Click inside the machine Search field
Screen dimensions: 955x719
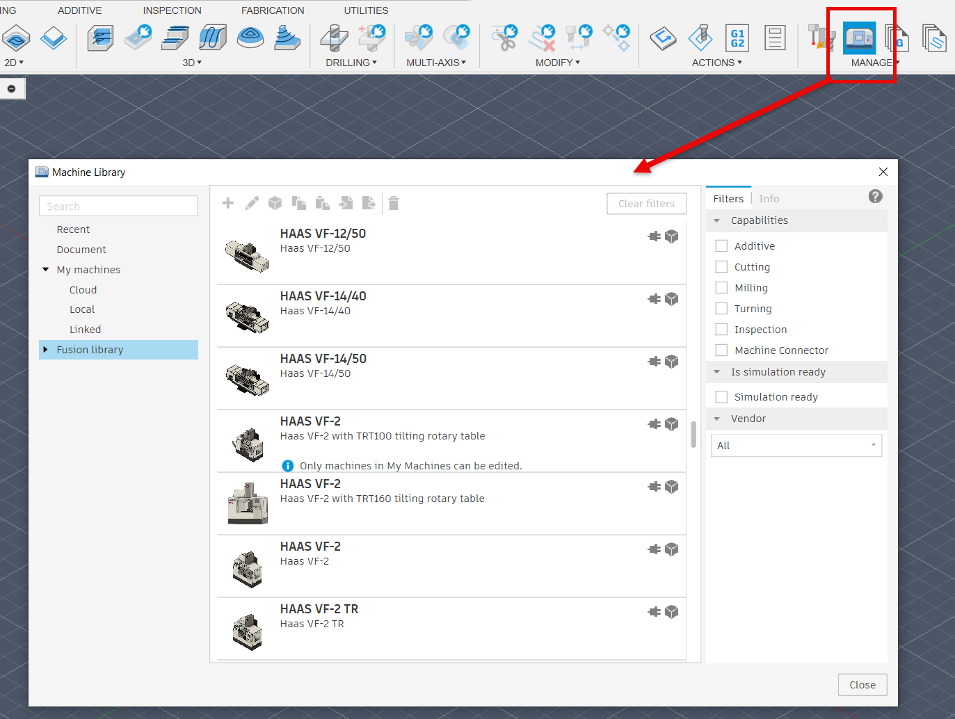pyautogui.click(x=118, y=206)
